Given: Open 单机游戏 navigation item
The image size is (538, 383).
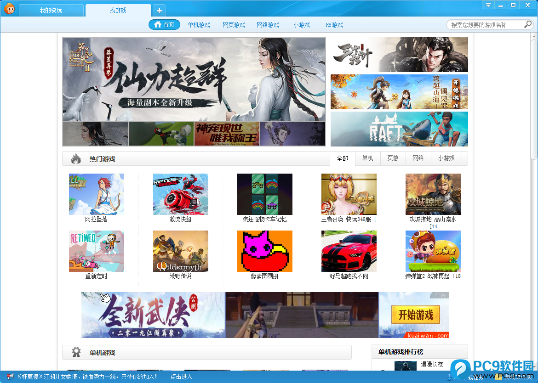Looking at the screenshot, I should coord(199,25).
